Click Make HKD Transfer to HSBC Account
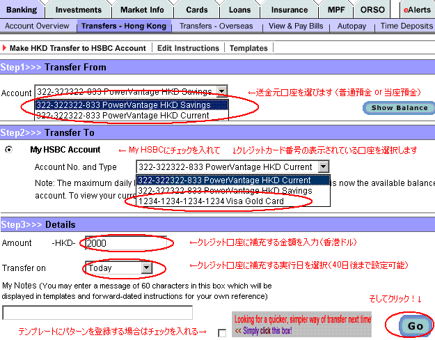Viewport: 435px width, 340px height. click(x=78, y=48)
